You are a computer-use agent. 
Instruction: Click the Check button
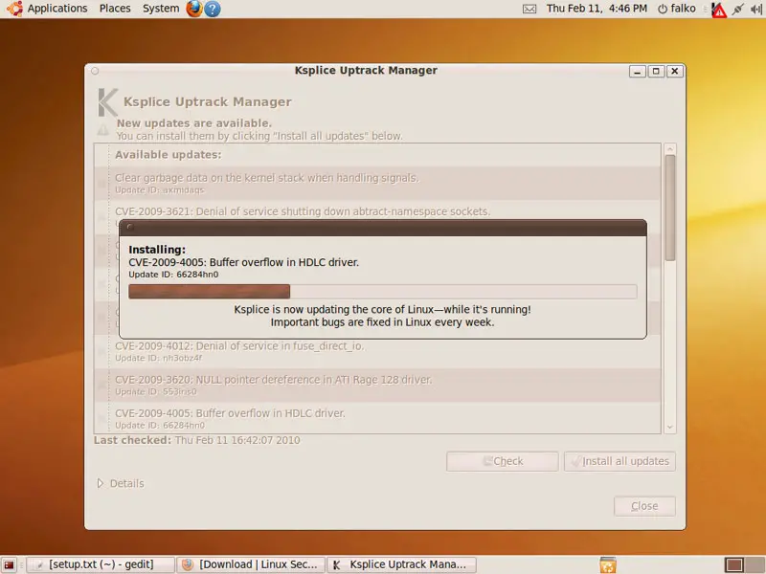tap(502, 461)
